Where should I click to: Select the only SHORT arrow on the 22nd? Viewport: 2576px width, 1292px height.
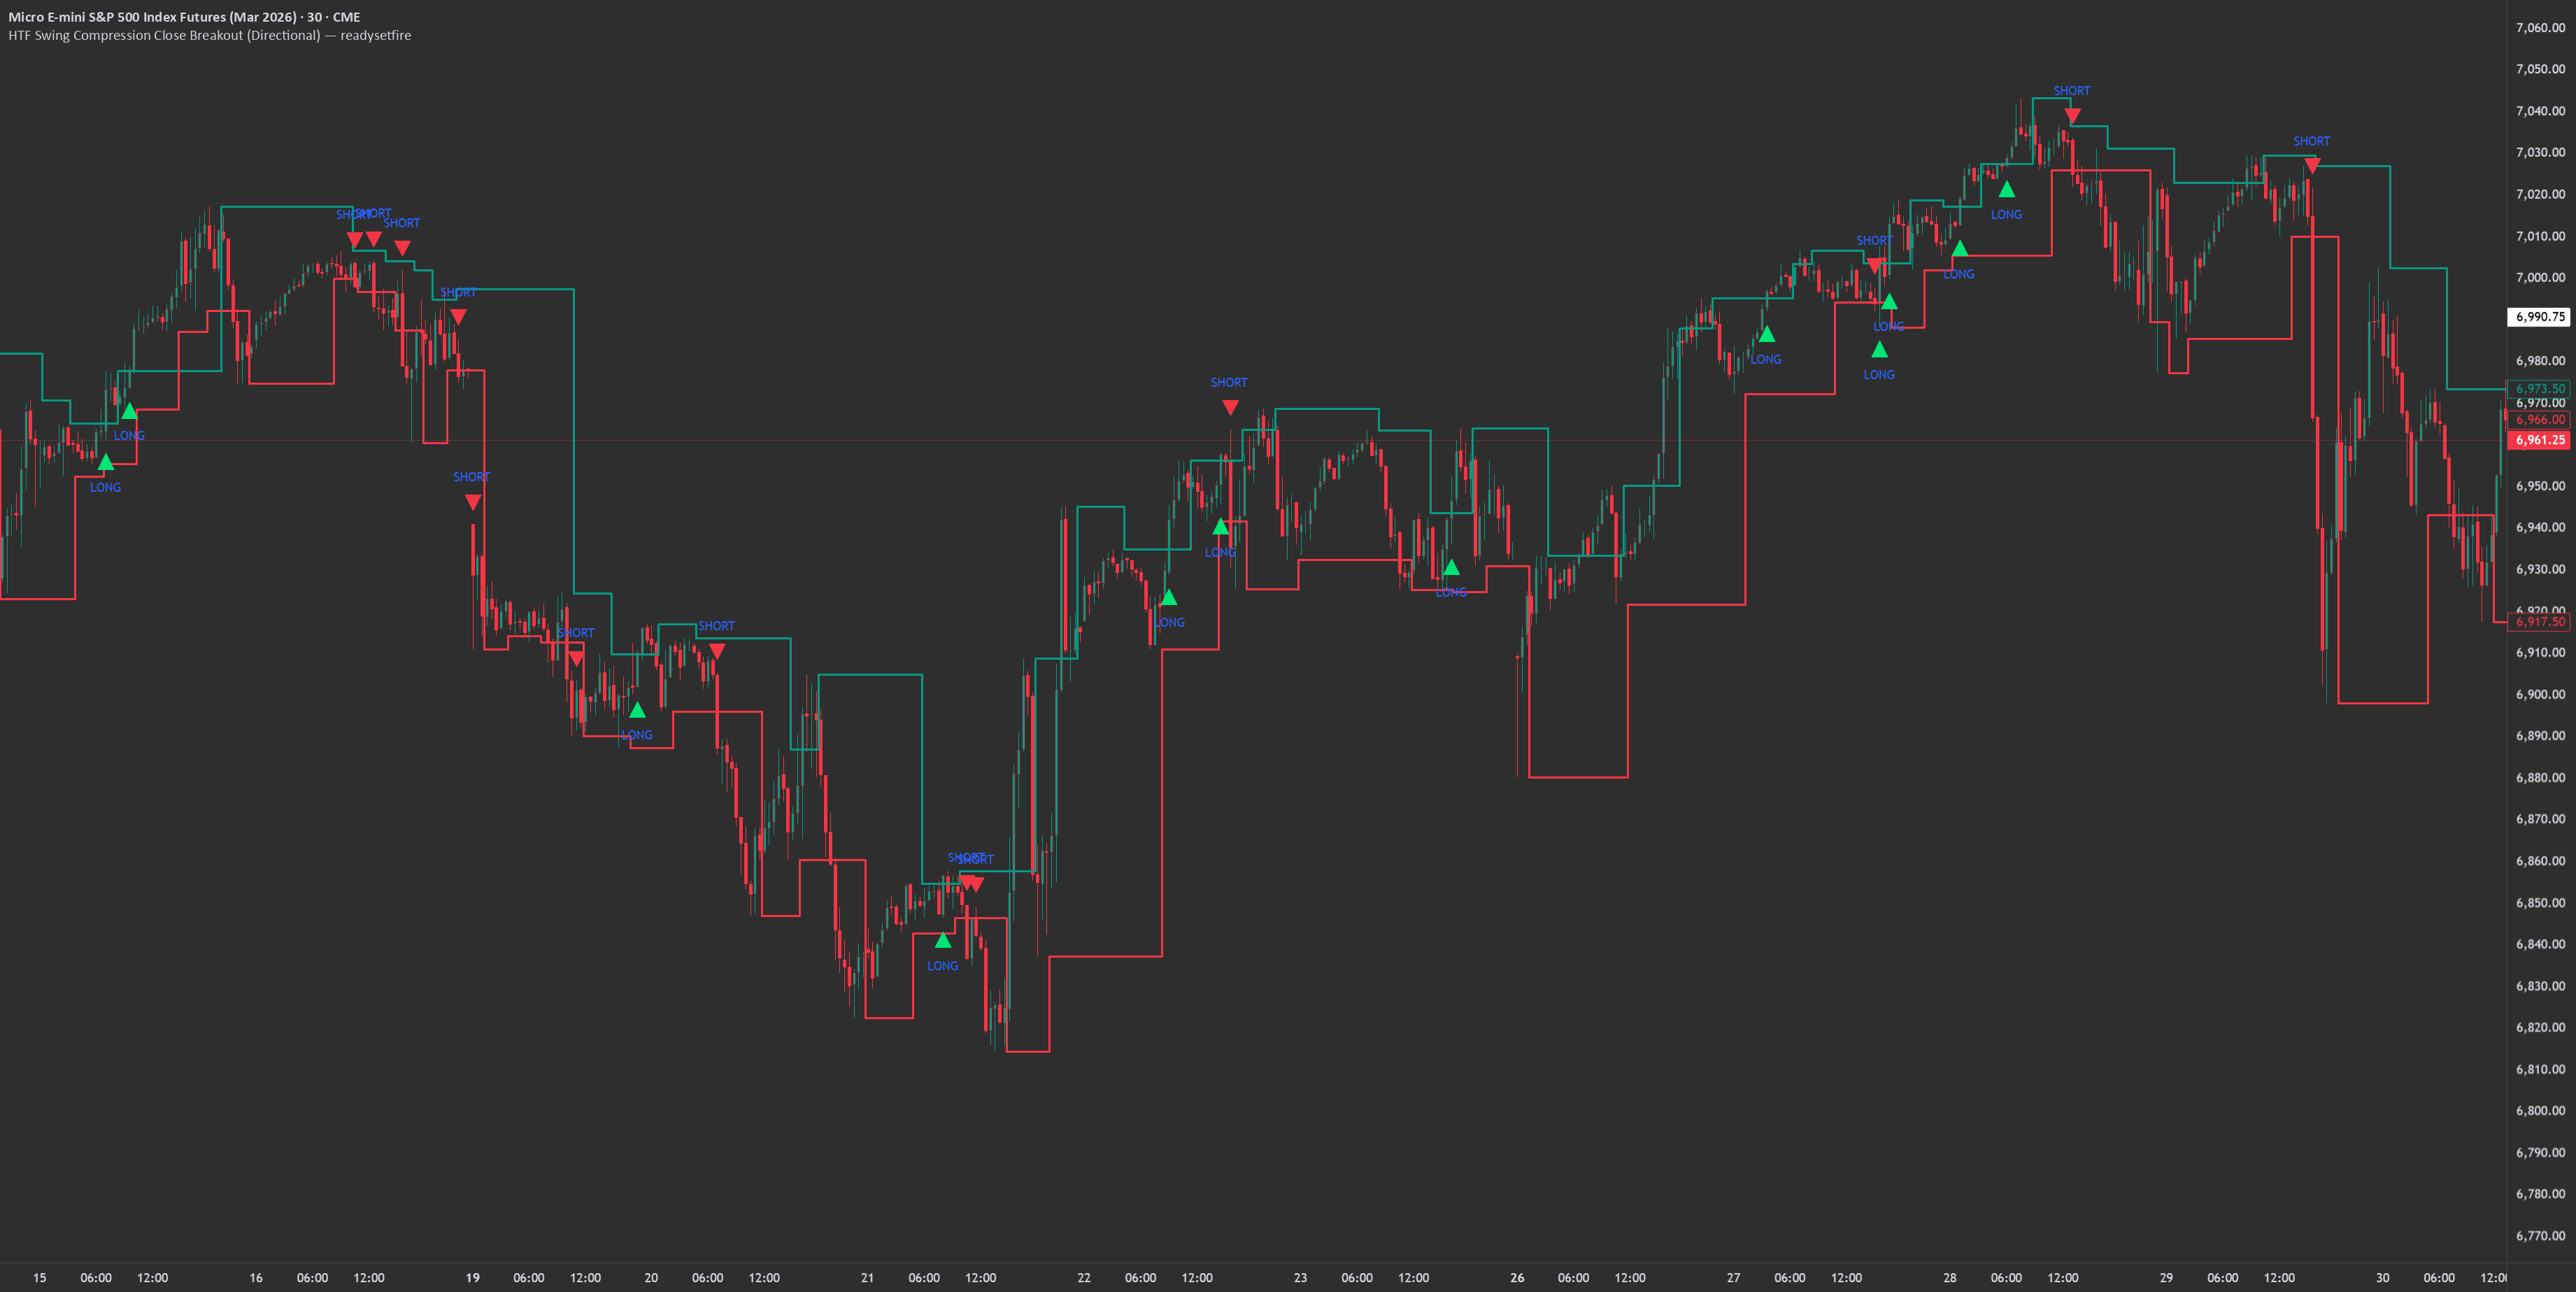point(1230,407)
